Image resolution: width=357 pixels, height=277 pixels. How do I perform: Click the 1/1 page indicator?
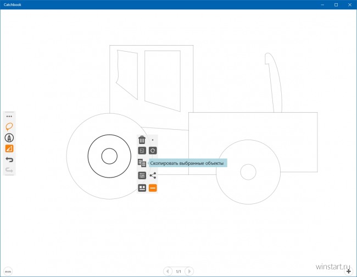pos(178,272)
